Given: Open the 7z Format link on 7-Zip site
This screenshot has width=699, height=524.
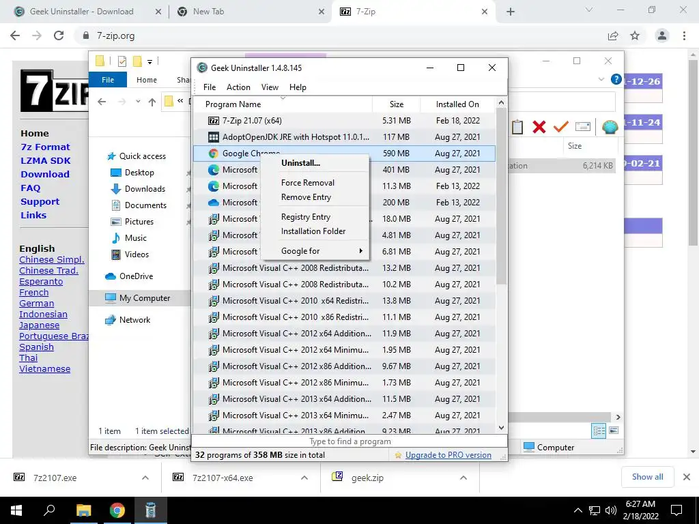Looking at the screenshot, I should [x=45, y=147].
